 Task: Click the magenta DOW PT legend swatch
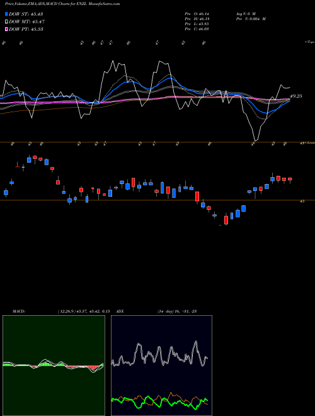7,29
